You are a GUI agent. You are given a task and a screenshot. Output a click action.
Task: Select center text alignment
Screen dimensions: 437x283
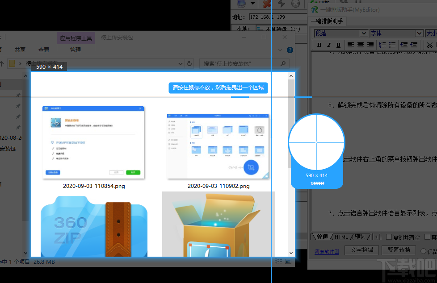tap(360, 45)
